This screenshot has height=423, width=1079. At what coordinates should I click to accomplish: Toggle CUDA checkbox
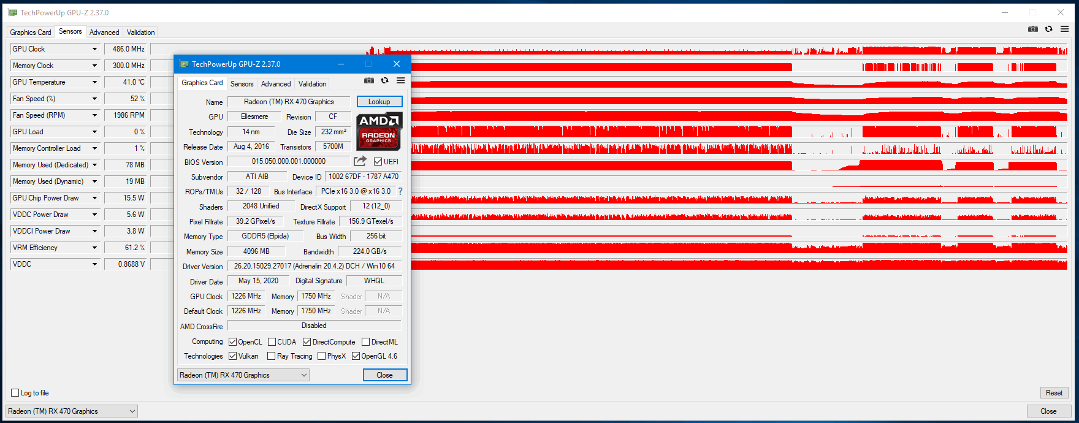pos(272,342)
